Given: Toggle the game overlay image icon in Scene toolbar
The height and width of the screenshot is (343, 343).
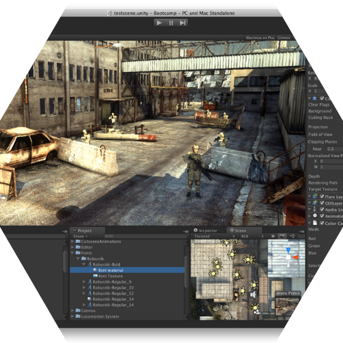Looking at the screenshot, I should 282,236.
